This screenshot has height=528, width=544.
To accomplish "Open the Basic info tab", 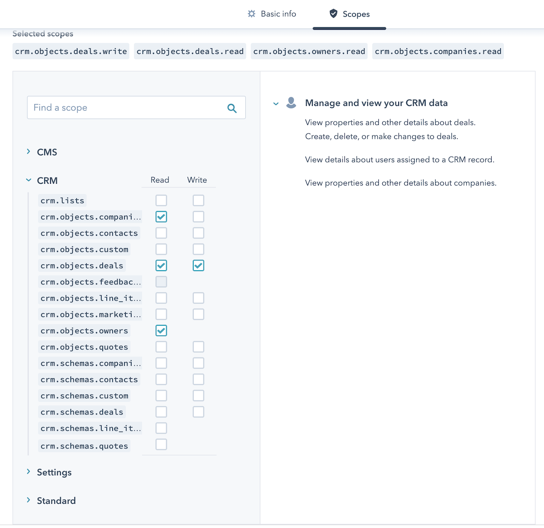I will click(x=272, y=14).
